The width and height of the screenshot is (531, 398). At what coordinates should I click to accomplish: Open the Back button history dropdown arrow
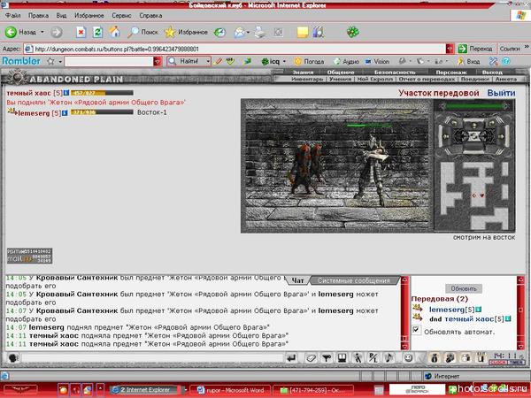pyautogui.click(x=42, y=32)
